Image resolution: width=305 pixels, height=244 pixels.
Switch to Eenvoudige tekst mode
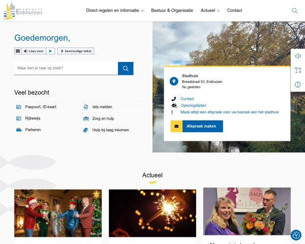[x=76, y=51]
